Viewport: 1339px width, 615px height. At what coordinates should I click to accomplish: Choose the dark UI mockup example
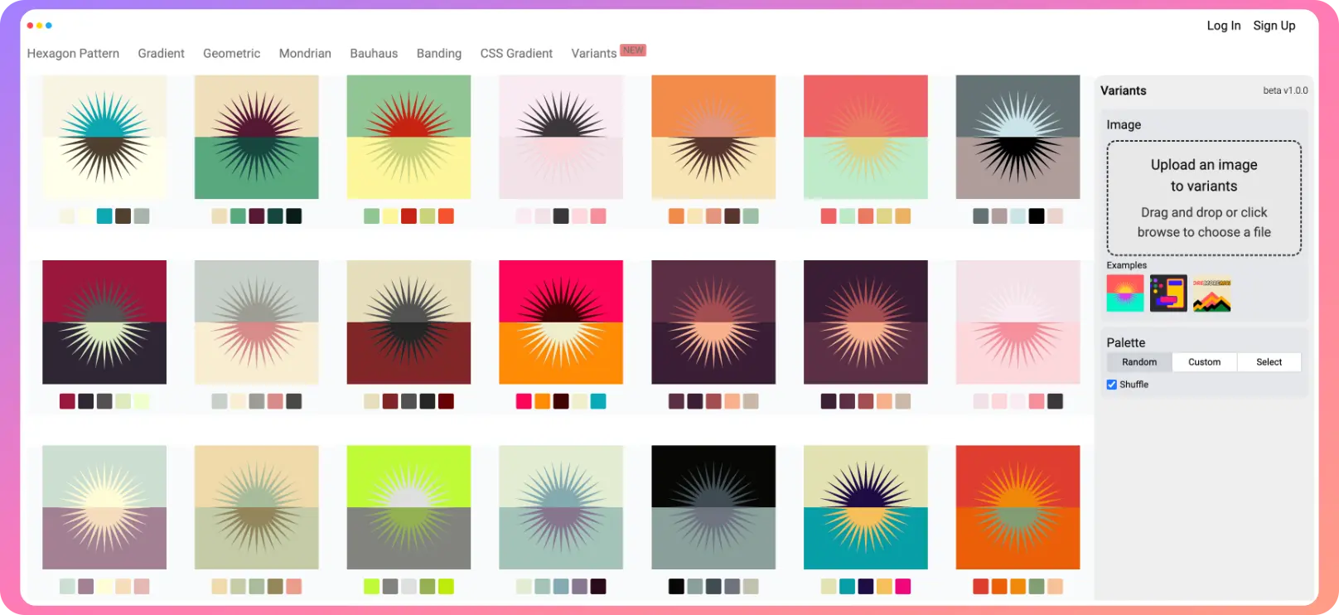click(x=1167, y=293)
